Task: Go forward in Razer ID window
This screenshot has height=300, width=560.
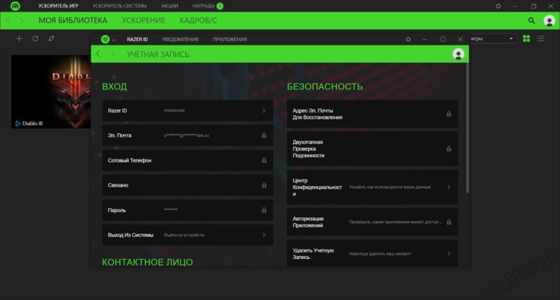Action: [x=113, y=54]
